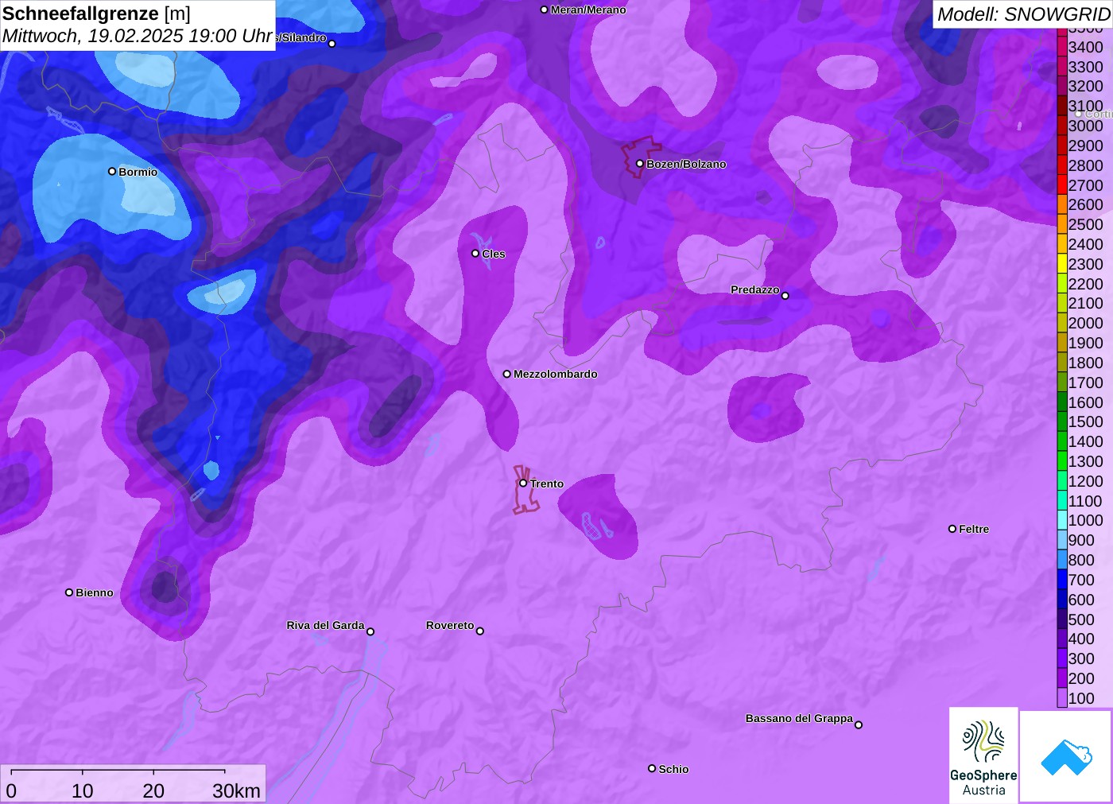Click the 1500 green legend swatch
This screenshot has height=804, width=1113.
[1062, 421]
